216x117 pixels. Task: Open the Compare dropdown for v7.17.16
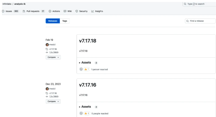point(53,101)
